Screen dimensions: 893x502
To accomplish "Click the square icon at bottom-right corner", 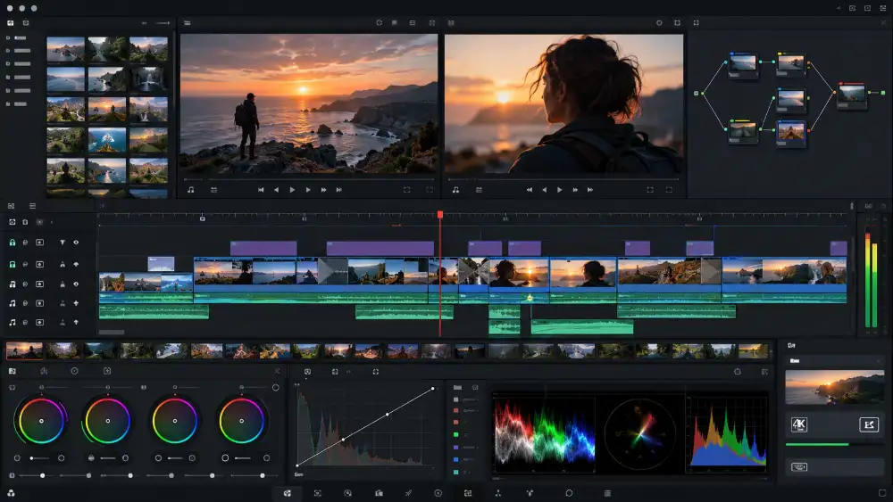I will [x=882, y=493].
